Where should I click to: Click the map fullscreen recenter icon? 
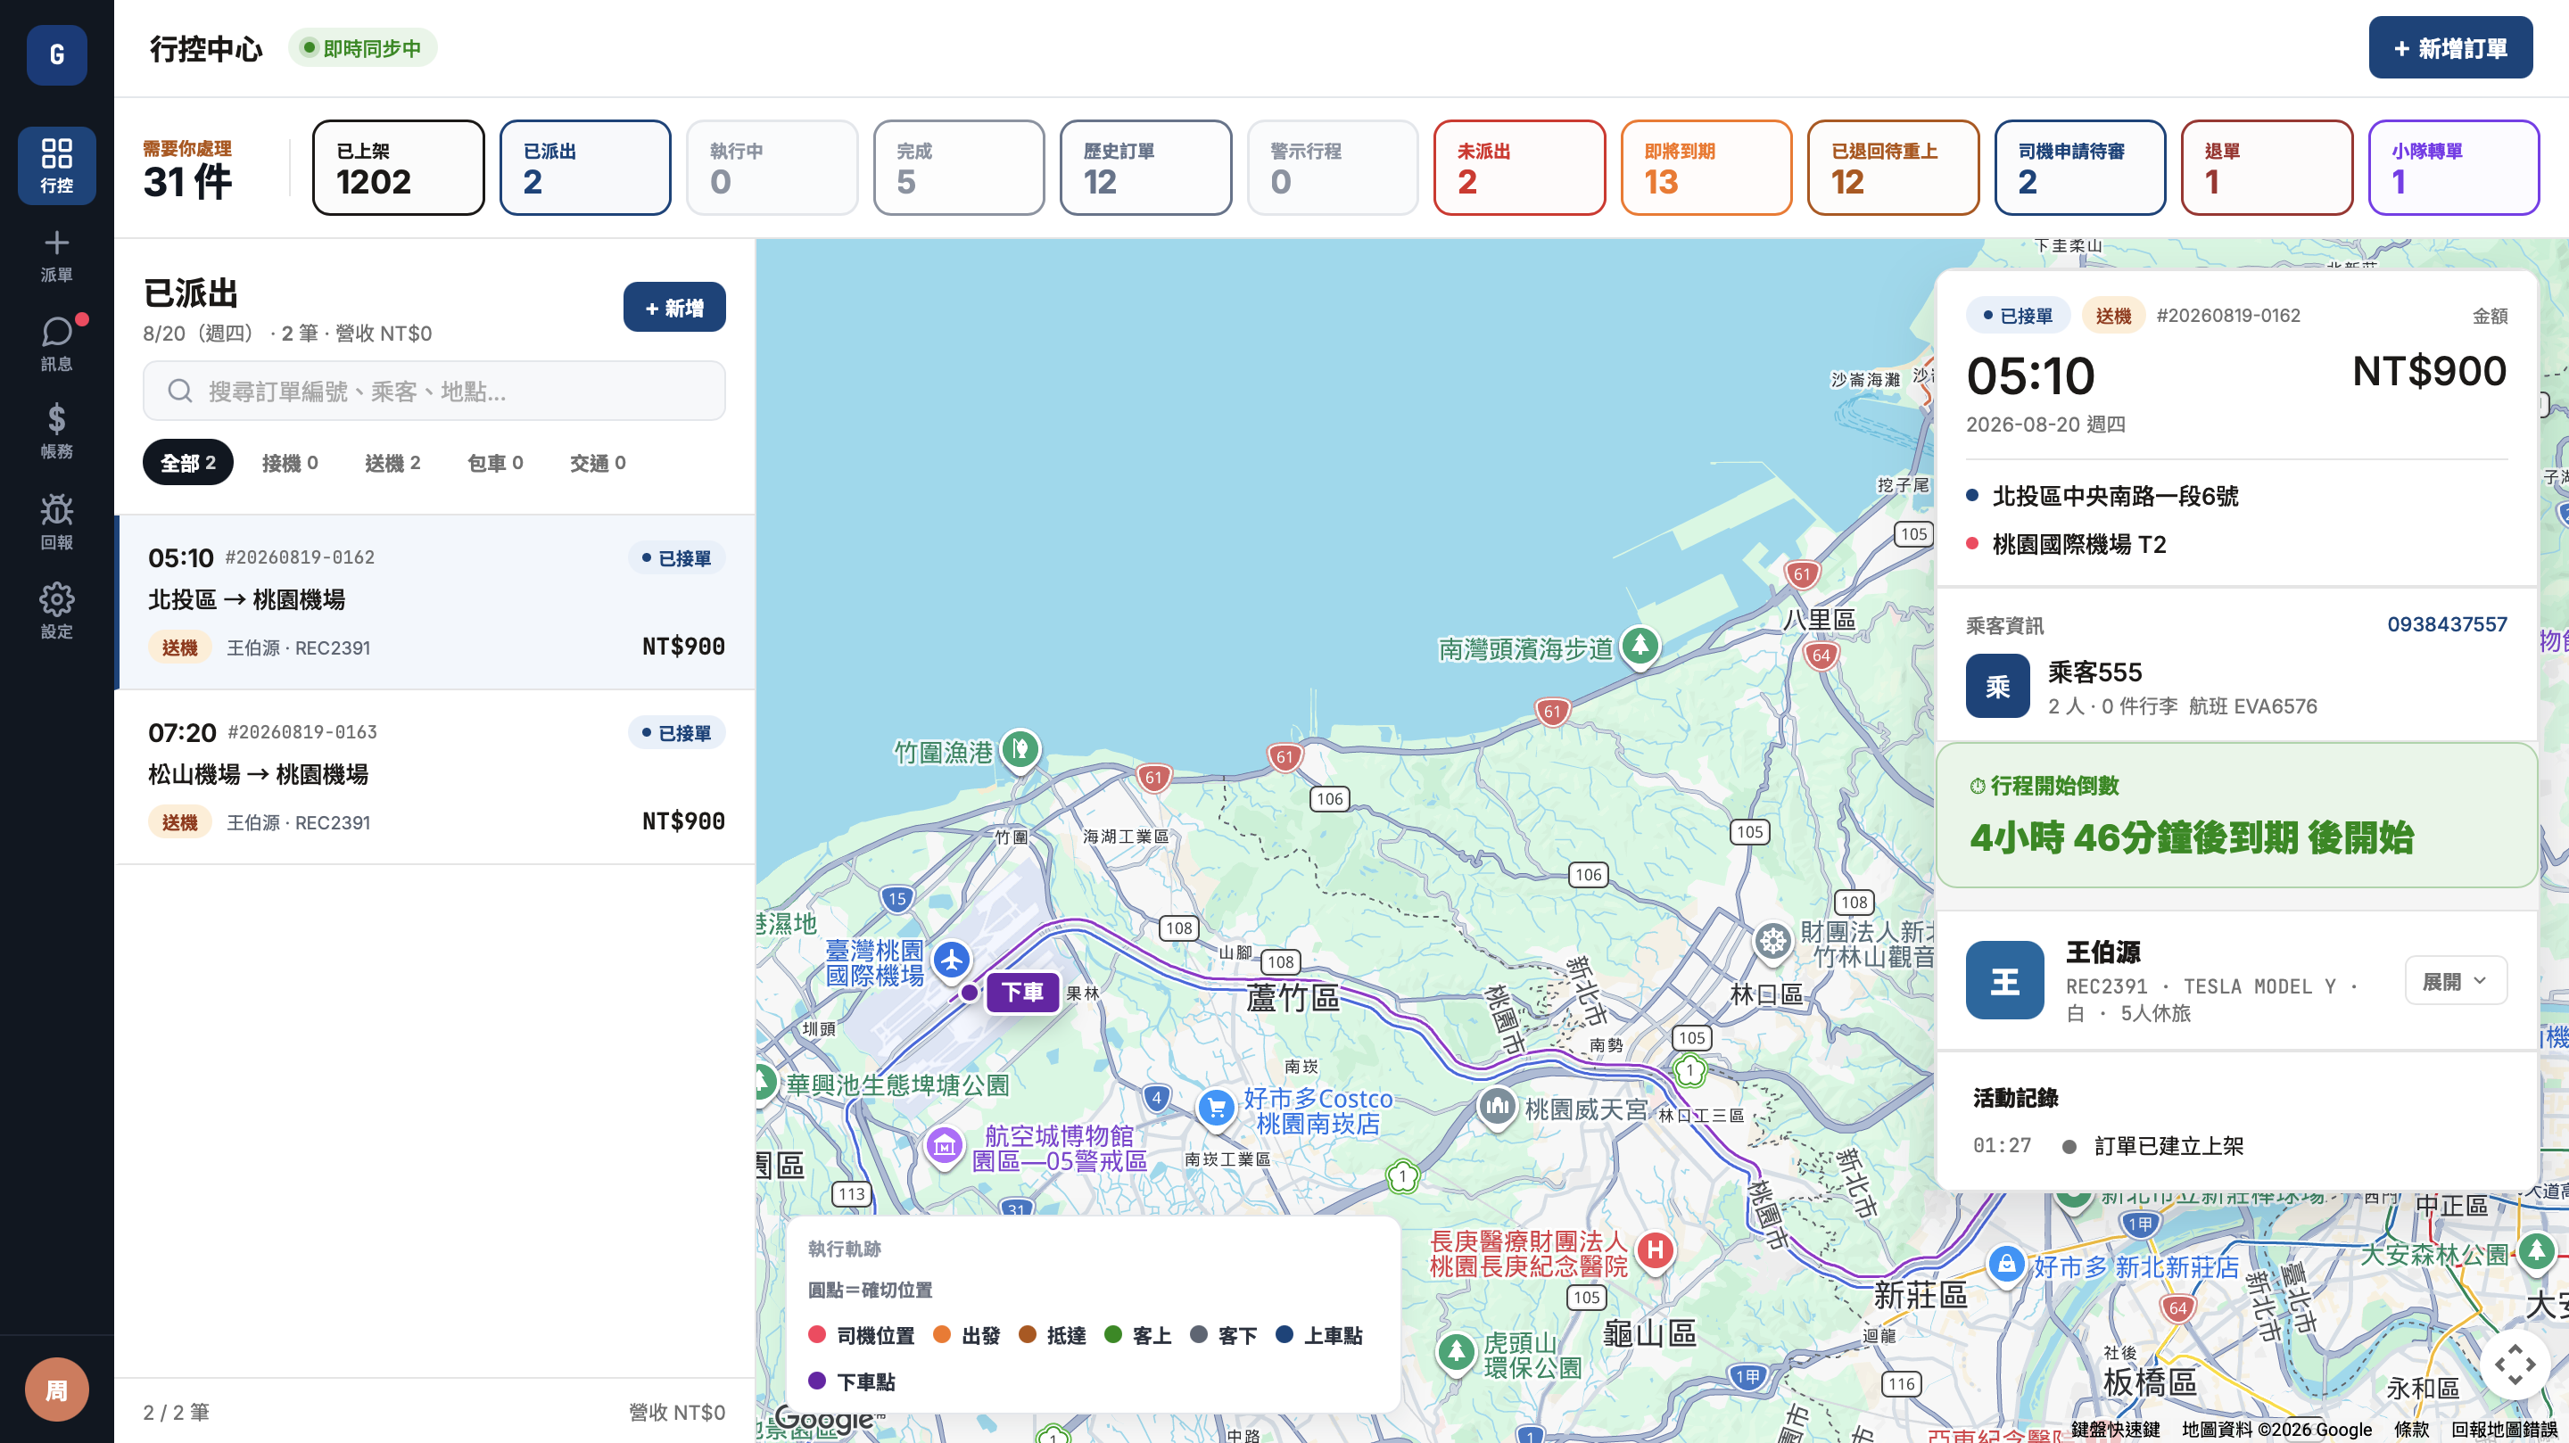2515,1364
